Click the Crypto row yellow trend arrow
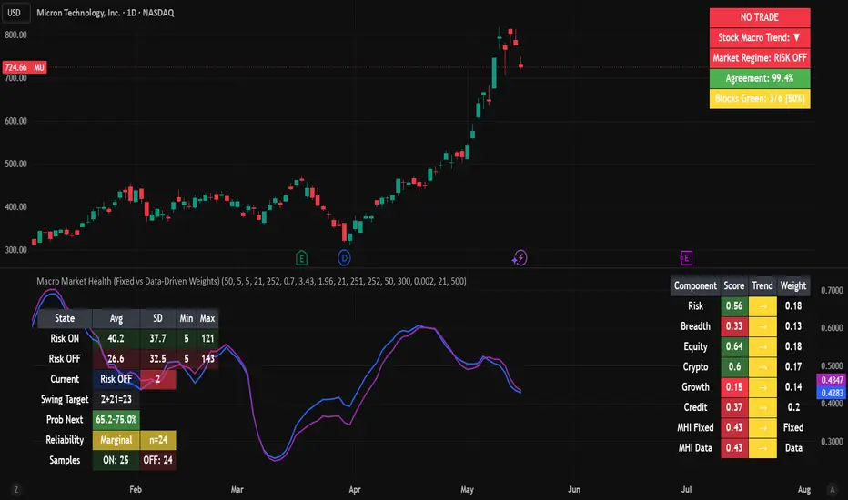The height and width of the screenshot is (500, 848). coord(762,366)
